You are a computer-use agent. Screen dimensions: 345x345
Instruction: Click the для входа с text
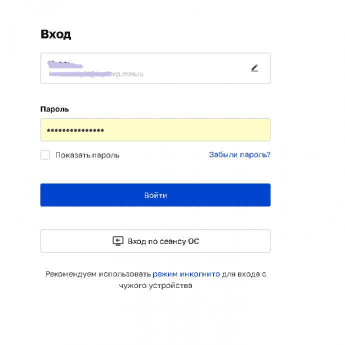(244, 274)
